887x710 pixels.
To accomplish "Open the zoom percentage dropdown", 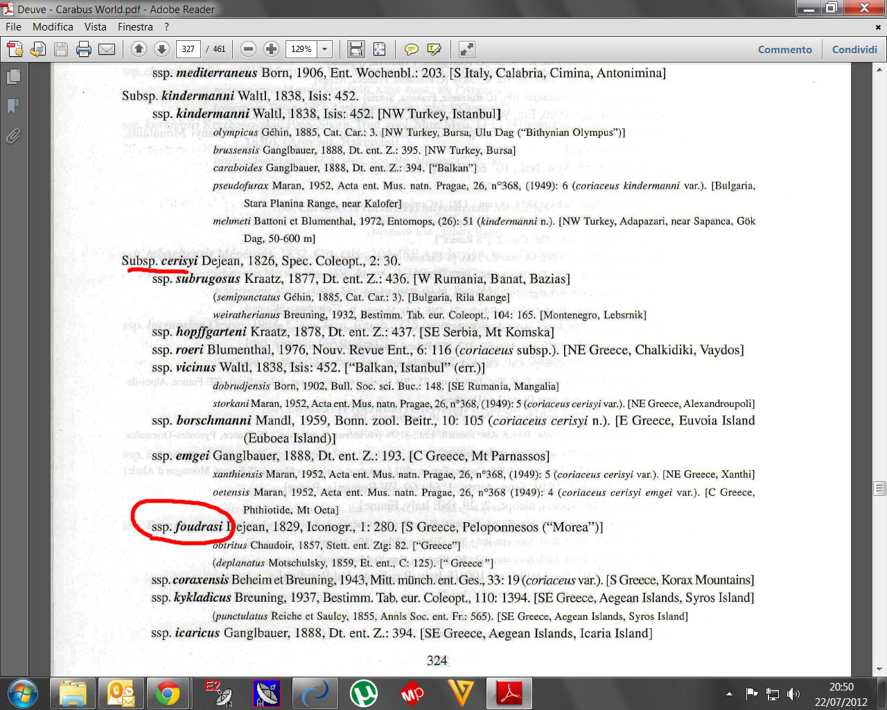I will (x=324, y=49).
